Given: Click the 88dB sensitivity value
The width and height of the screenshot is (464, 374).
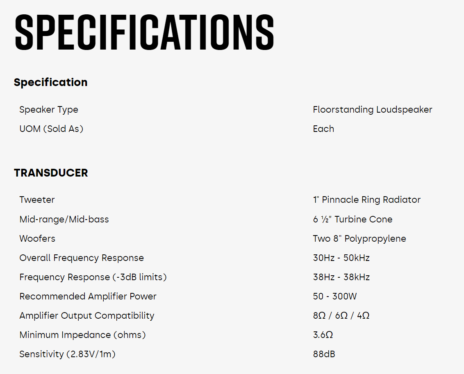Looking at the screenshot, I should 324,354.
